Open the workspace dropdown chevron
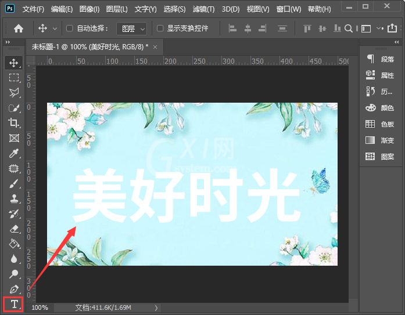The height and width of the screenshot is (315, 405). click(379, 28)
